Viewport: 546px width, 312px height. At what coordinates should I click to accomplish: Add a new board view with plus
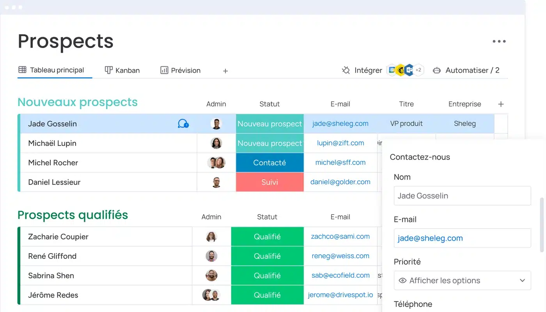coord(225,71)
